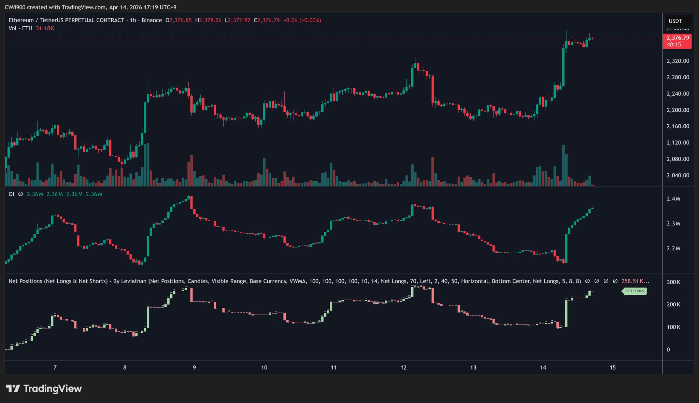Click the green NET LONGS tag

tap(634, 291)
